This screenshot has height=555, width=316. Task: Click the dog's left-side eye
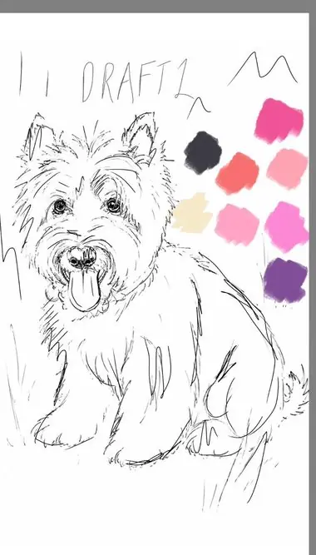point(60,206)
